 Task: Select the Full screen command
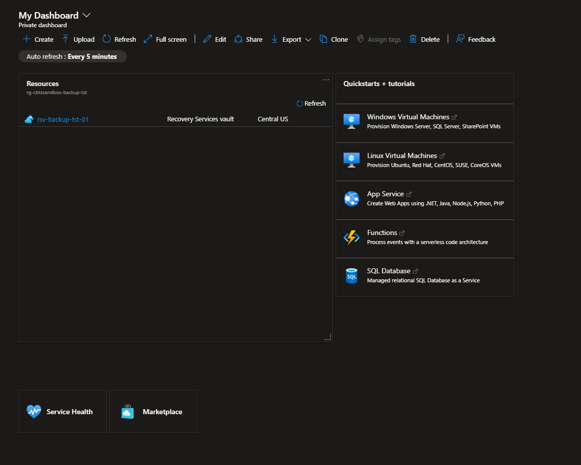click(165, 39)
